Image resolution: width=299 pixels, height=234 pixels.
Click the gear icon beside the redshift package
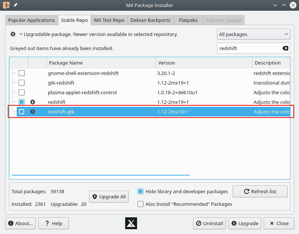33,102
